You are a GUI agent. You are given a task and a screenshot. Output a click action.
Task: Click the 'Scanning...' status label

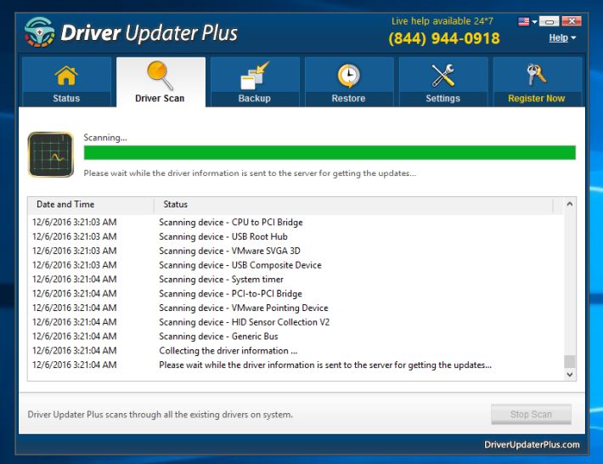(x=105, y=138)
